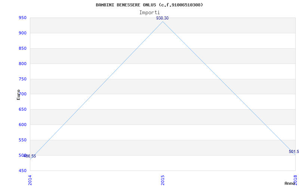
Task: Click the 'Importi' subtitle text
Action: point(149,13)
